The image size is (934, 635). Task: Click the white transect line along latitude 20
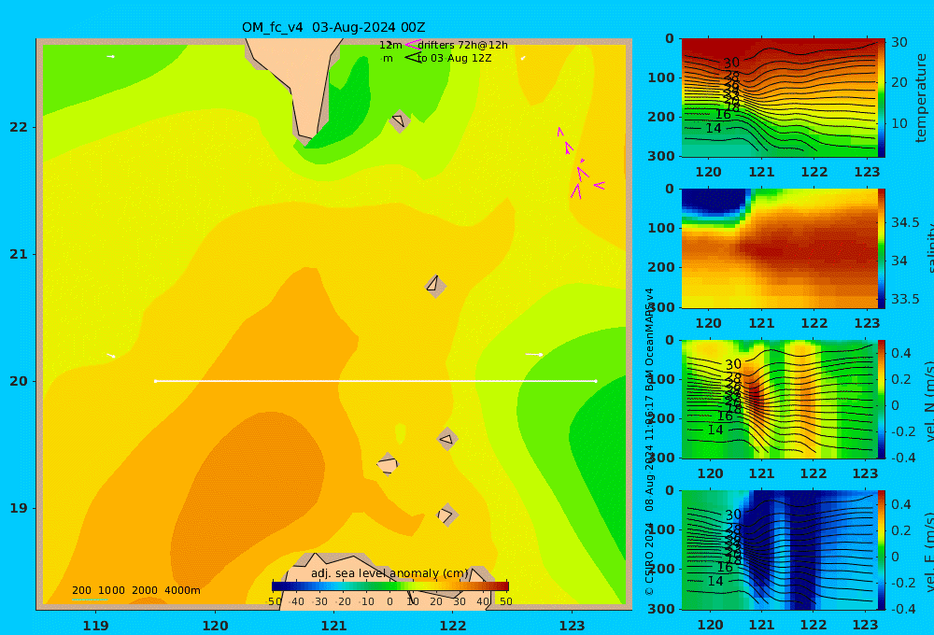(375, 381)
